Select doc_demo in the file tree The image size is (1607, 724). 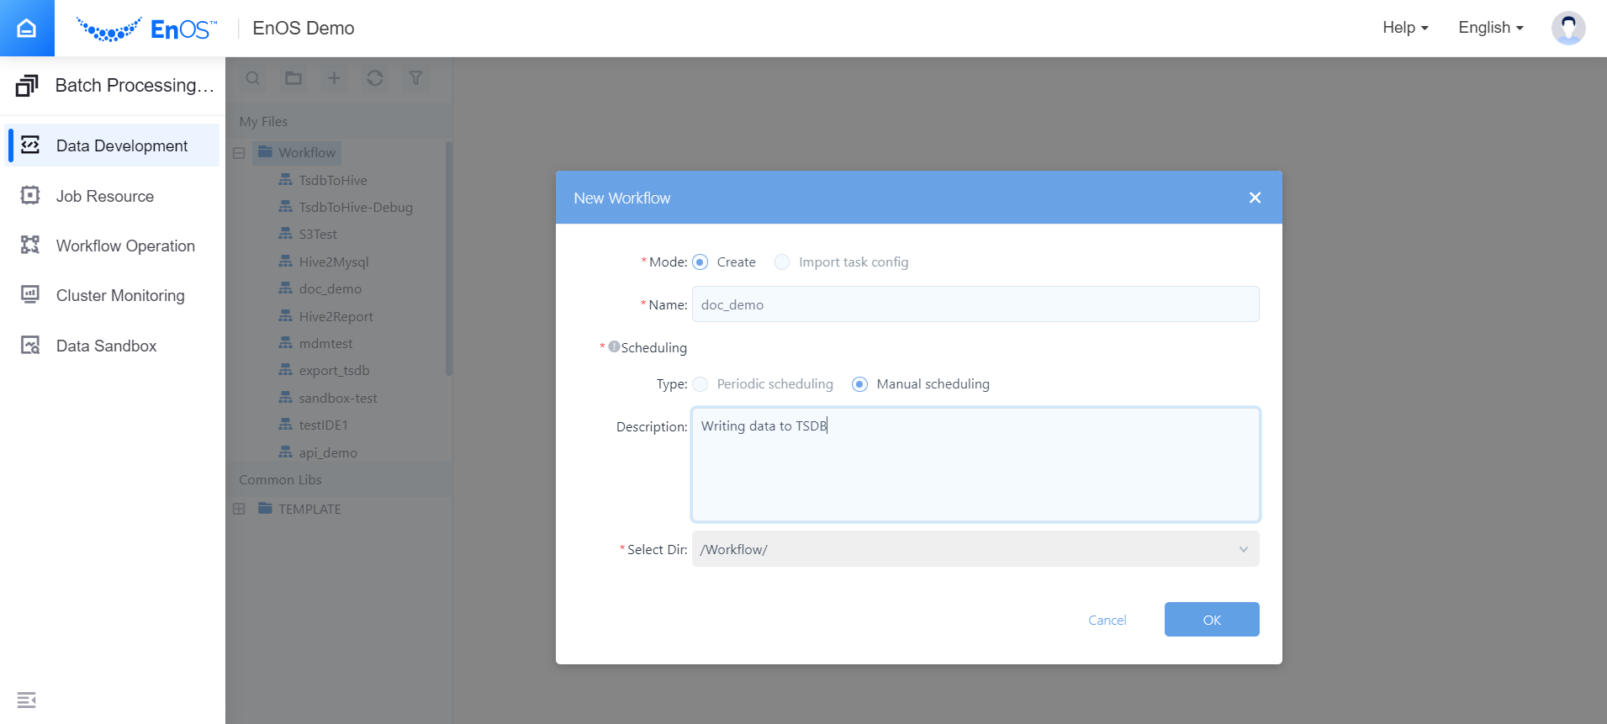pyautogui.click(x=330, y=288)
